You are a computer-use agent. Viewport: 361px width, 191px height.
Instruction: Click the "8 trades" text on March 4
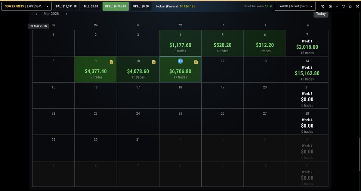pos(180,51)
